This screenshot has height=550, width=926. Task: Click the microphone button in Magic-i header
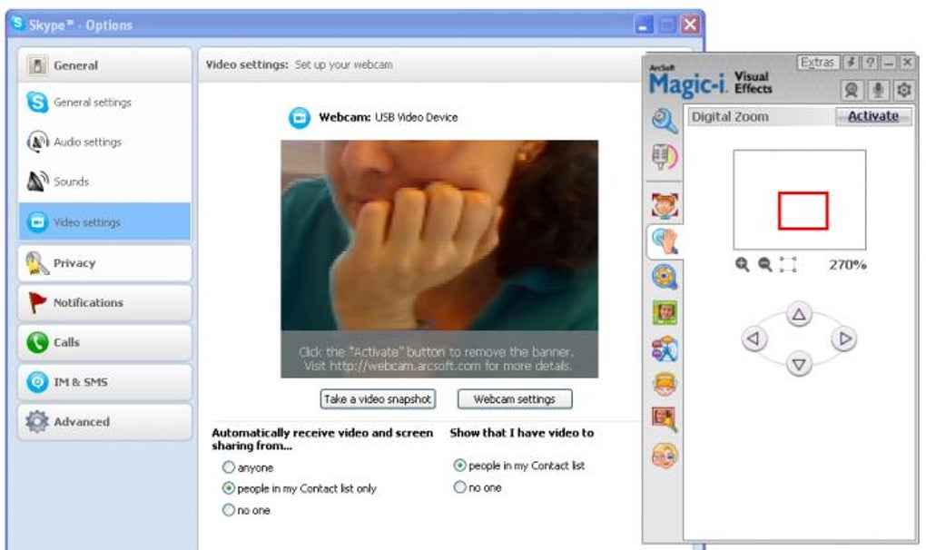pos(878,90)
